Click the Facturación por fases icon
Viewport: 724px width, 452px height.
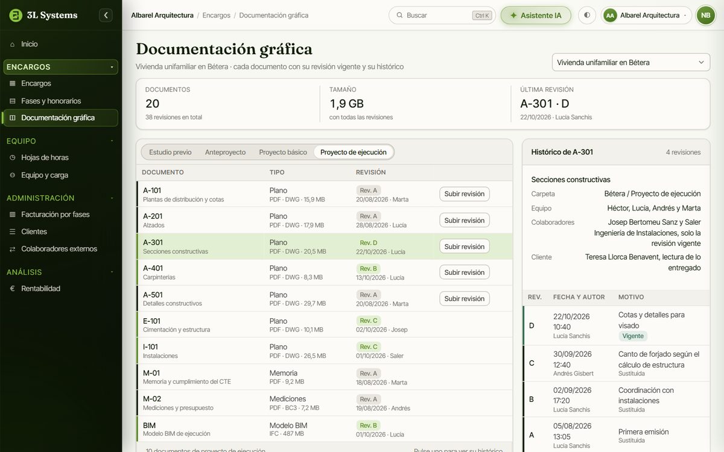[x=13, y=214]
